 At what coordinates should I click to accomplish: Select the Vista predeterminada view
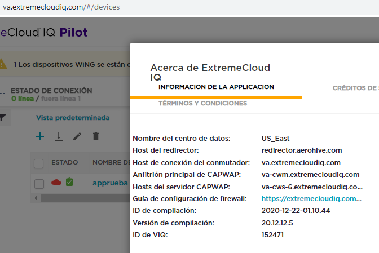73,118
